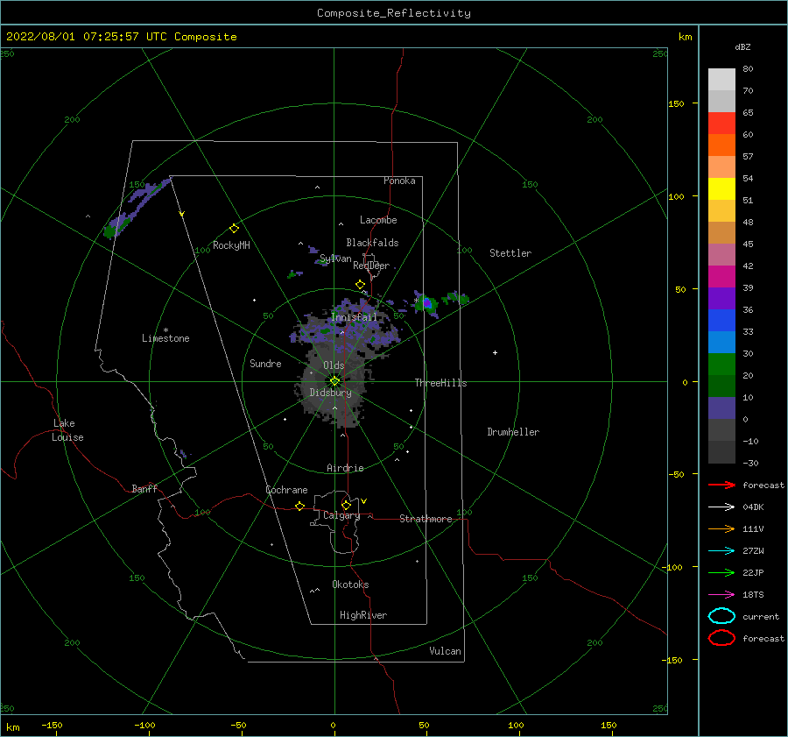
Task: Click the 150 tick on the right axis
Action: pos(676,103)
